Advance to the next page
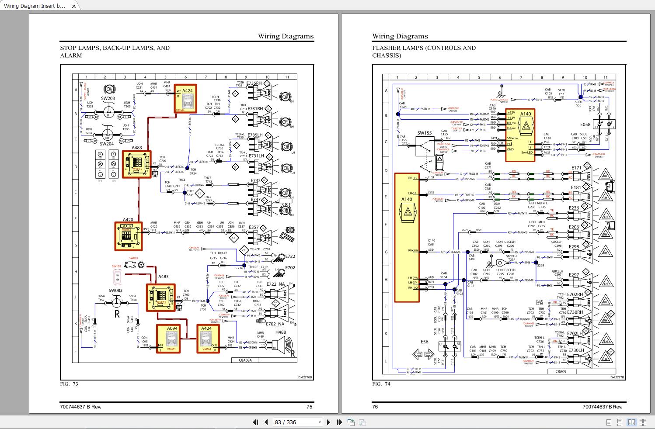Viewport: 655px width, 429px height. tap(329, 422)
